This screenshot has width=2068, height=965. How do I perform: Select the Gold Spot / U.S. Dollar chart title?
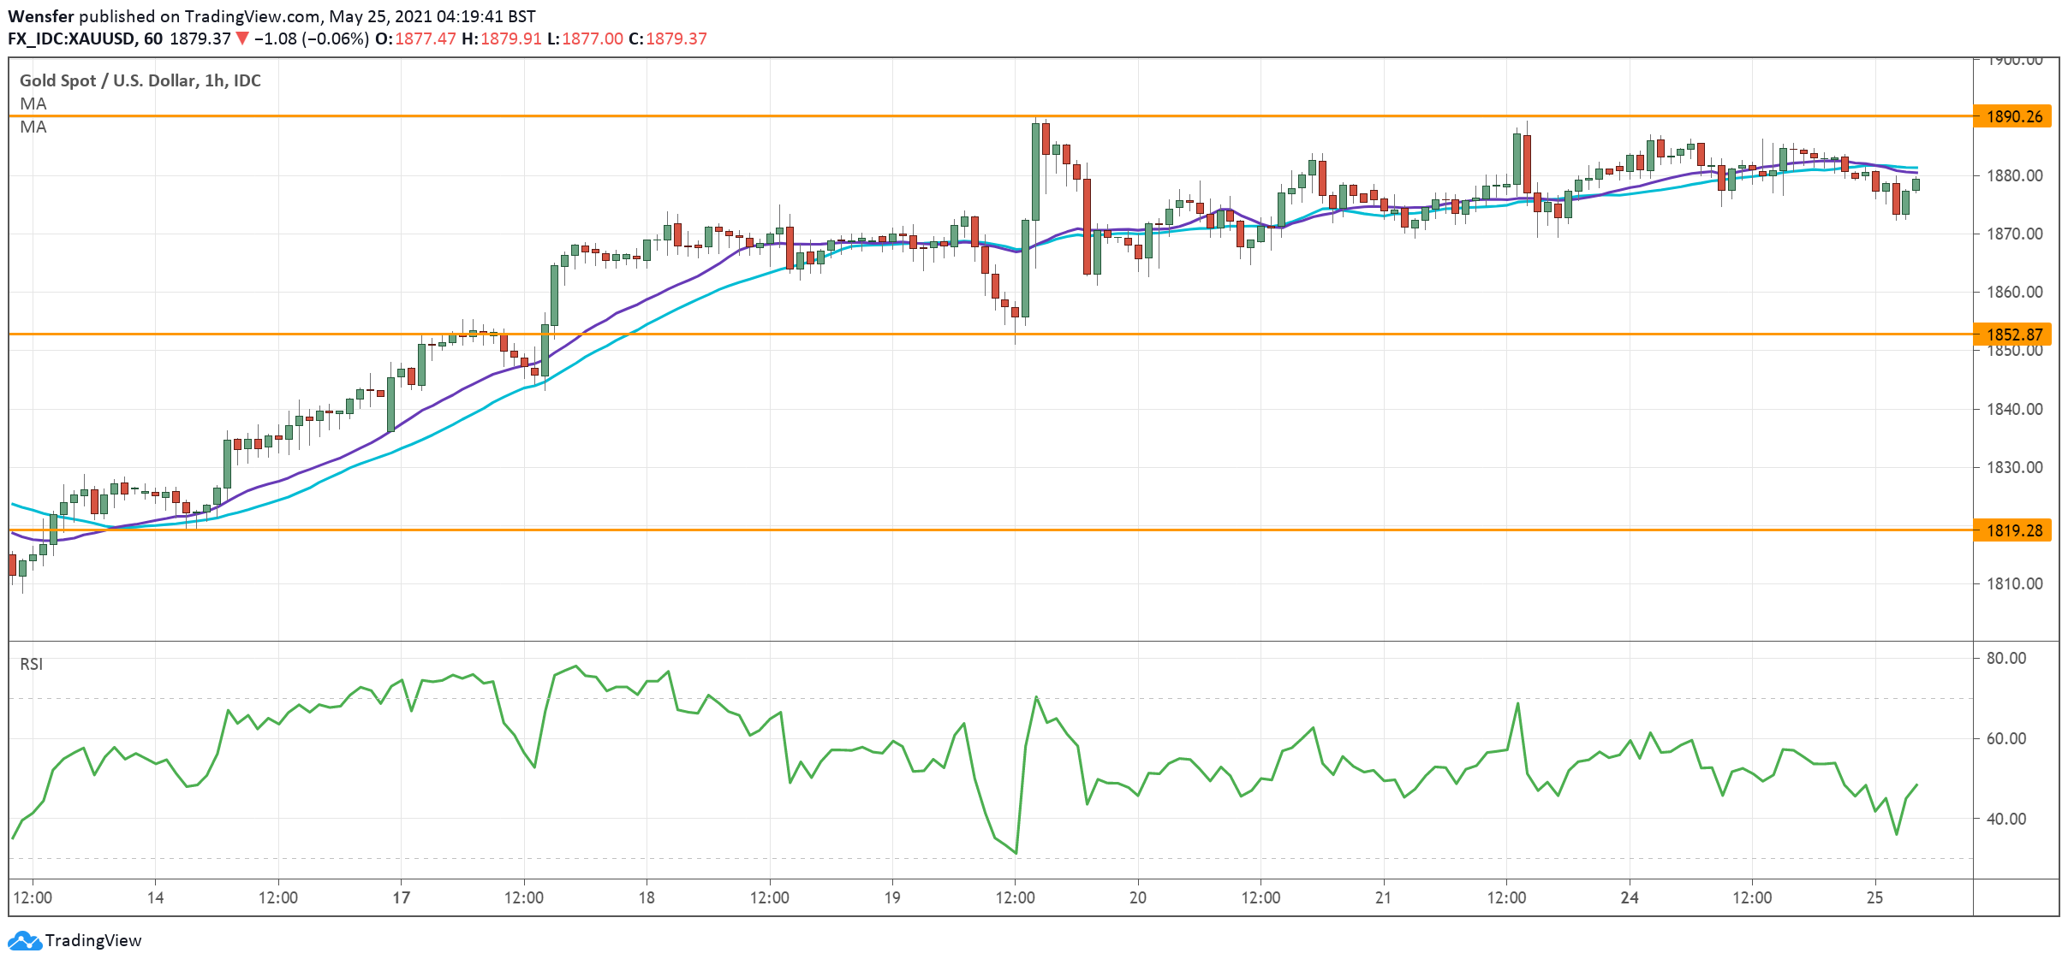[140, 80]
